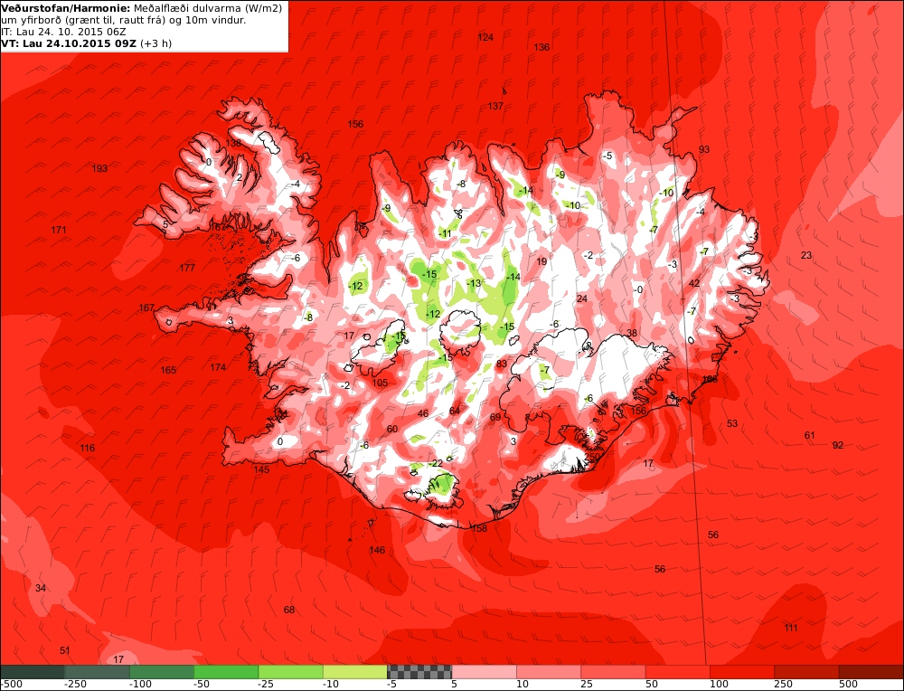
Task: Click the value 23 in the pale eastern area
Action: [806, 256]
